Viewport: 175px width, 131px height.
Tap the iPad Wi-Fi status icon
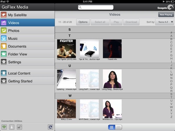point(8,1)
